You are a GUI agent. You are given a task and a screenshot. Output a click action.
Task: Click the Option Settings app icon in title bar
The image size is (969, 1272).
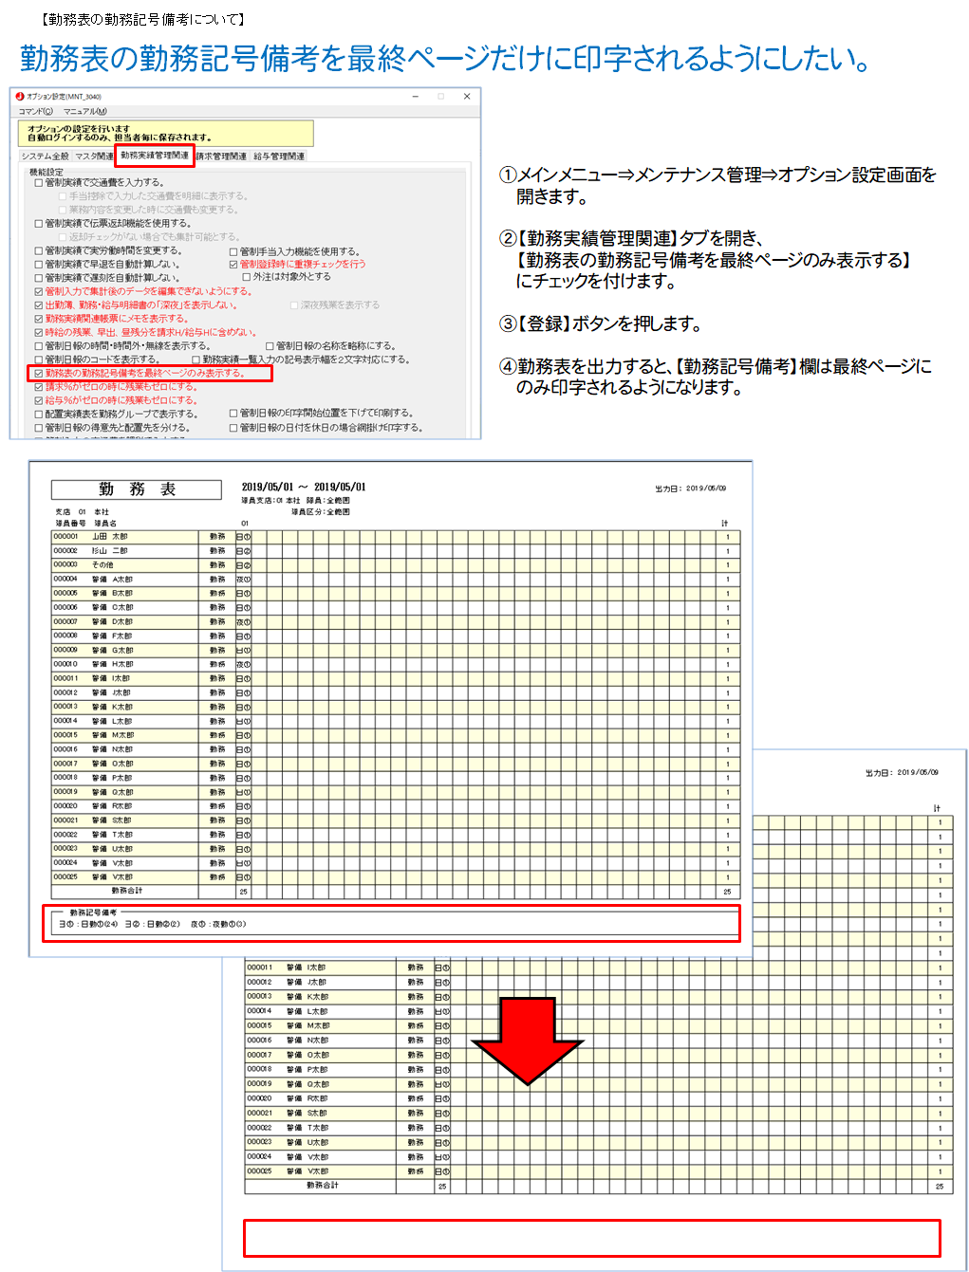click(20, 97)
